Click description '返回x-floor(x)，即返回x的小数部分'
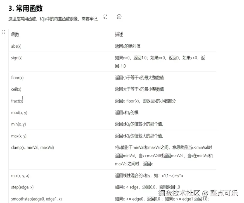This screenshot has height=203, width=244. (145, 101)
